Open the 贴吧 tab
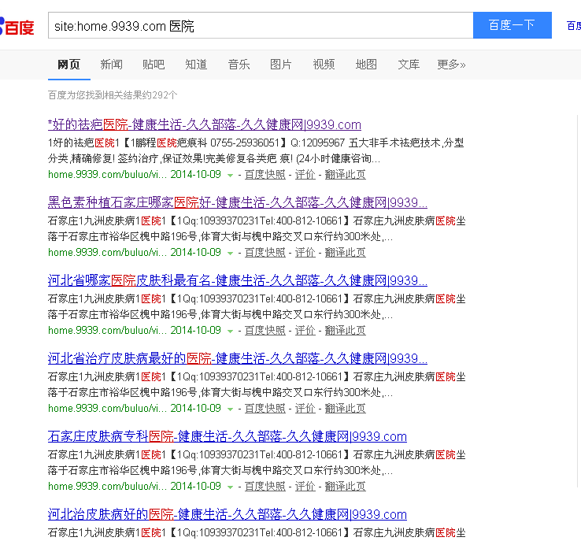581x541 pixels. coord(154,65)
